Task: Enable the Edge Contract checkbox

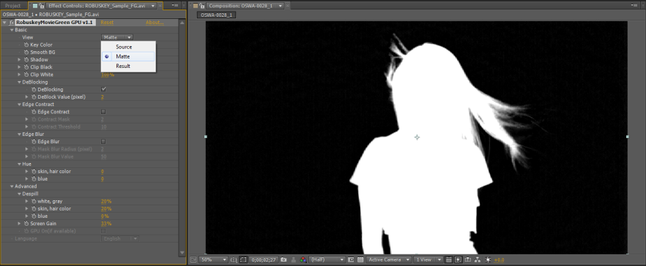Action: coord(103,112)
